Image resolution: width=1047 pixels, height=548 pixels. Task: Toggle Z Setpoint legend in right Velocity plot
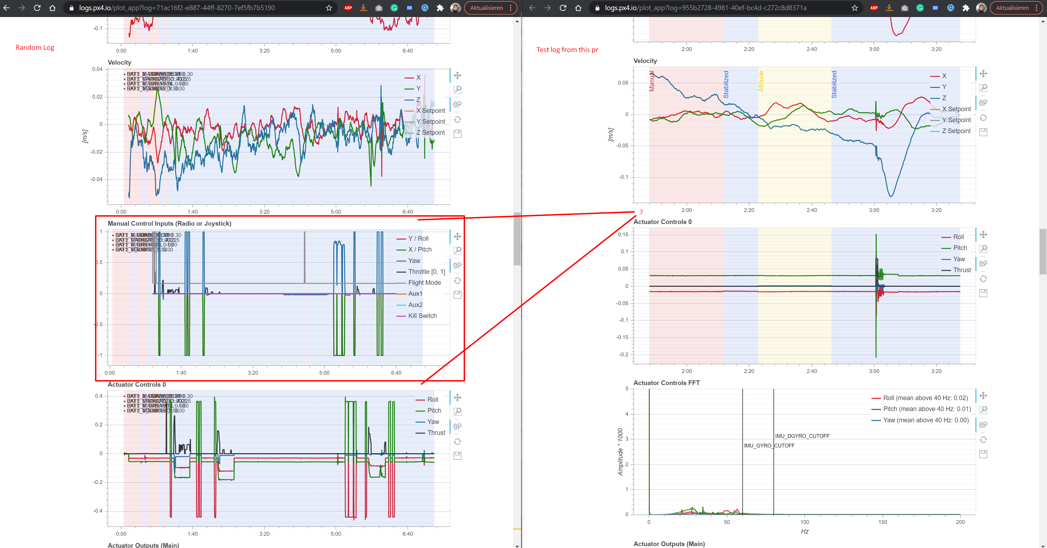[x=956, y=131]
